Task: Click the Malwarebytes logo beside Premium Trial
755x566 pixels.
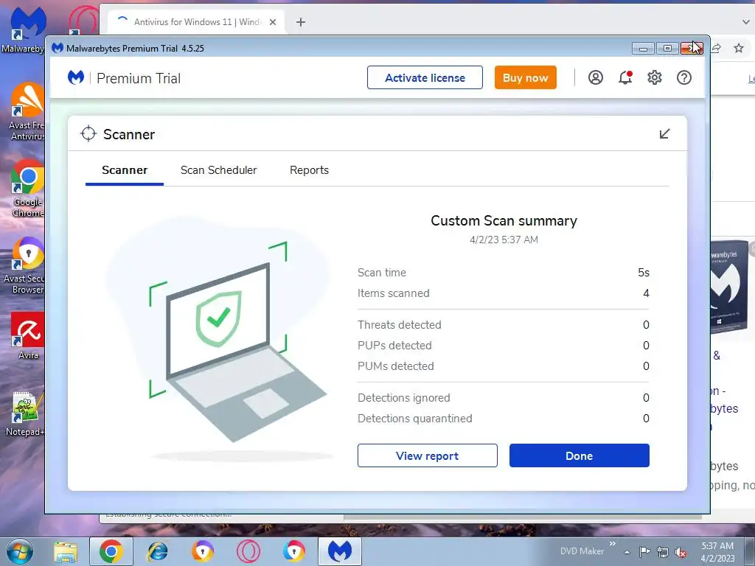Action: point(76,77)
